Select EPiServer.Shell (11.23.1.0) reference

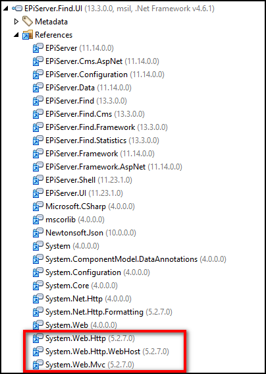point(89,180)
